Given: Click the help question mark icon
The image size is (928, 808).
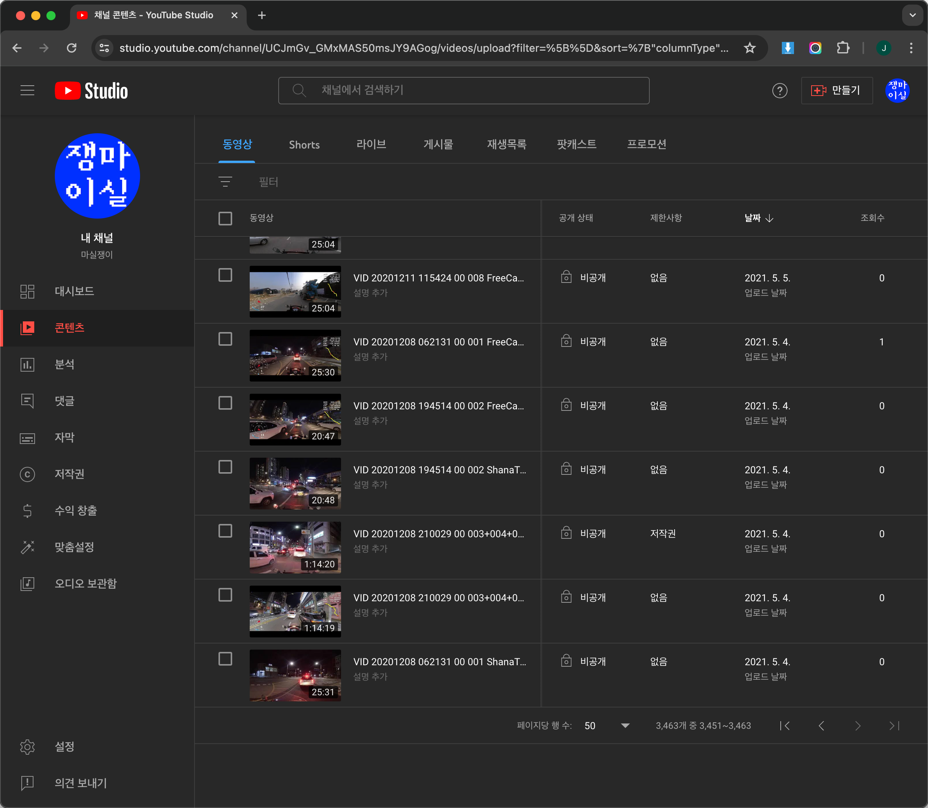Looking at the screenshot, I should click(x=780, y=91).
